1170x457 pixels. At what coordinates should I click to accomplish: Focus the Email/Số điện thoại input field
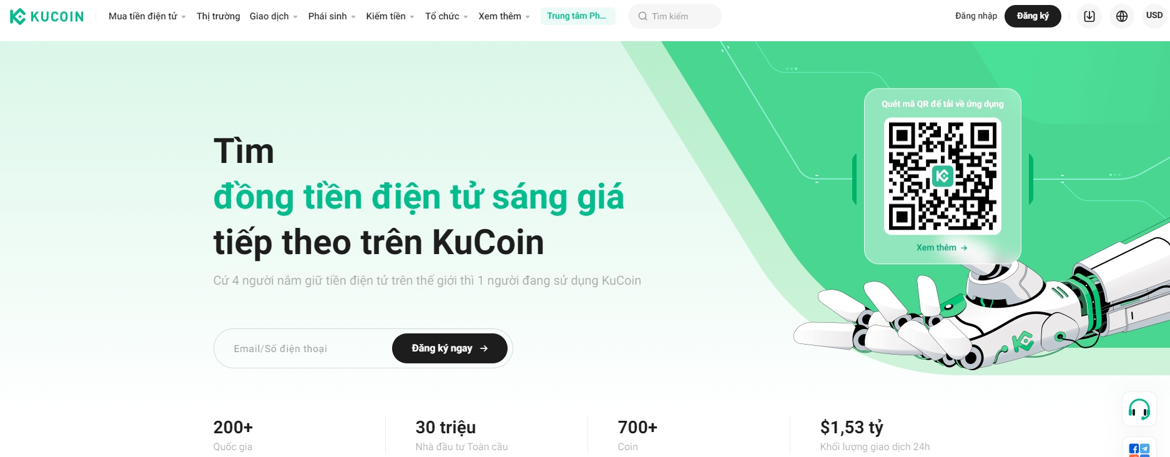(x=303, y=348)
